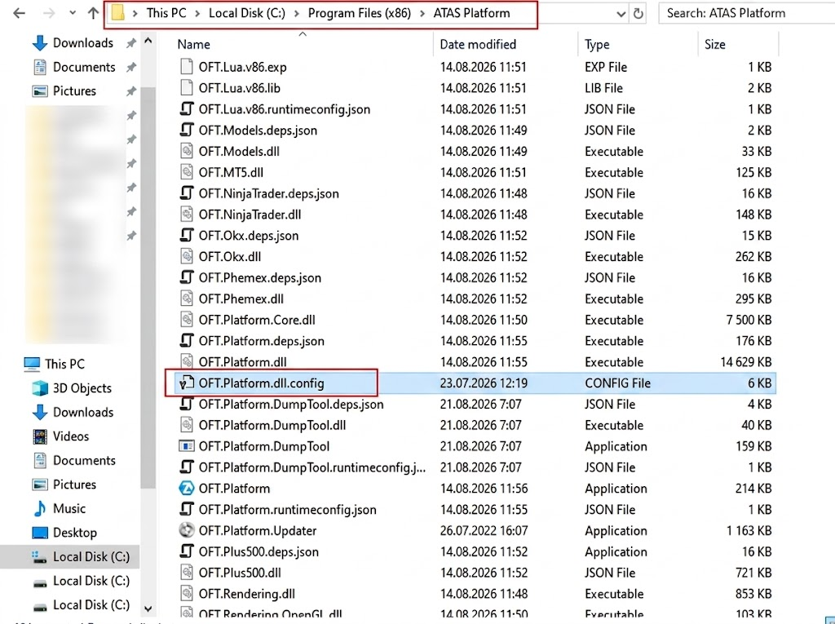This screenshot has width=835, height=624.
Task: Expand chevron after 'Local Disk (C:)' in breadcrumb
Action: (297, 13)
